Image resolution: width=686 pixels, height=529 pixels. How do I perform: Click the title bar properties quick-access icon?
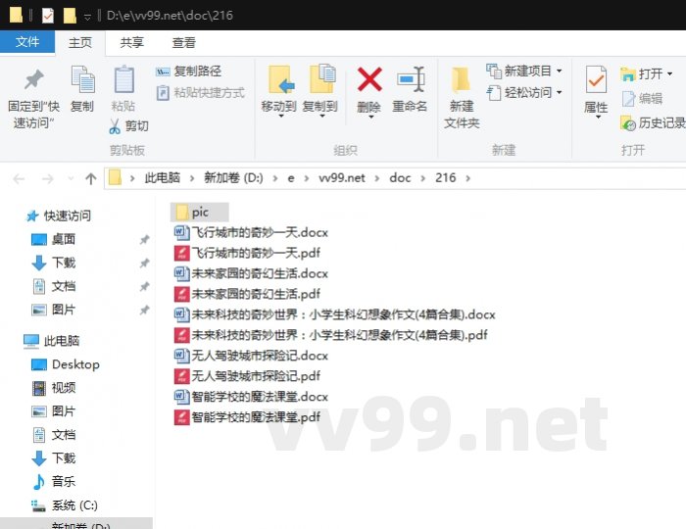coord(48,16)
